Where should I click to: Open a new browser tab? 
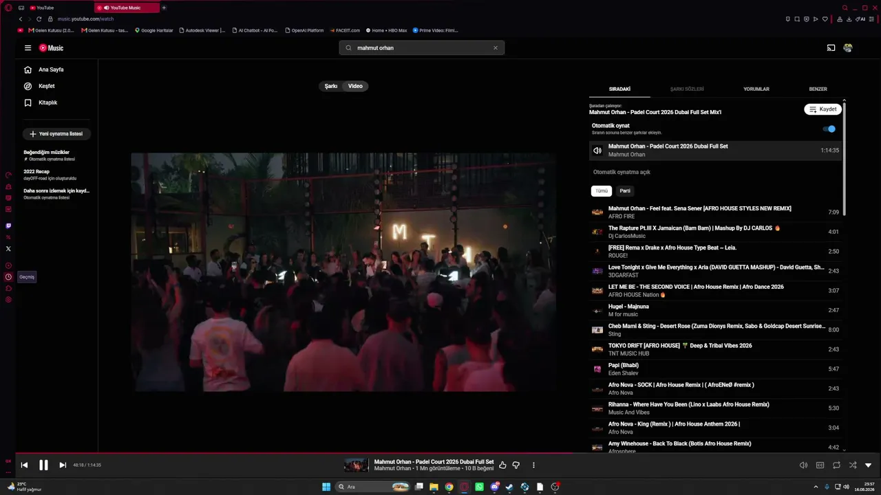click(x=164, y=8)
